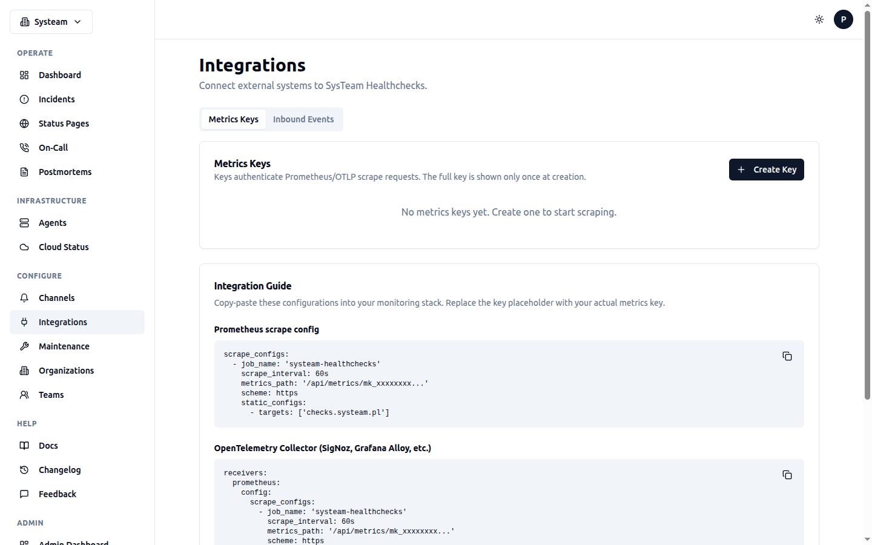Click the Organizations building icon
The image size is (872, 545).
point(24,371)
